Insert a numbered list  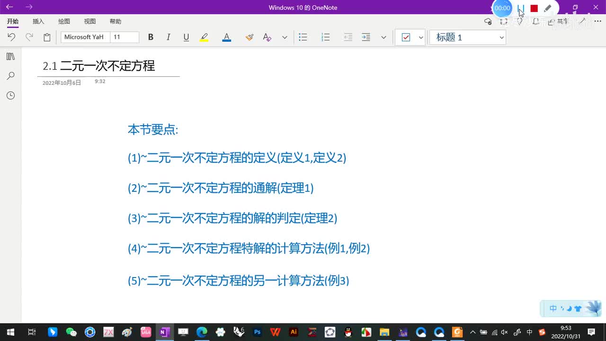325,37
